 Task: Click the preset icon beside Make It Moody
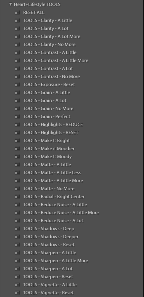(x=17, y=157)
